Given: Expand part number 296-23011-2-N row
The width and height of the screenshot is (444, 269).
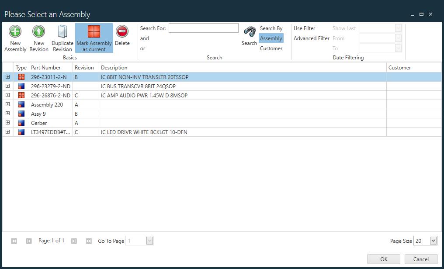Looking at the screenshot, I should 7,76.
